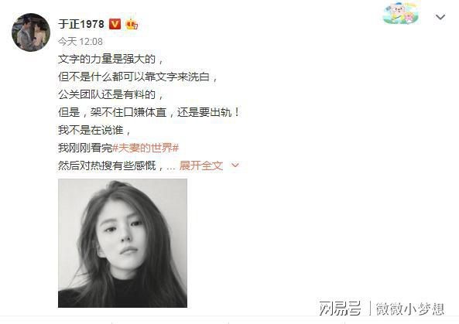The width and height of the screenshot is (459, 324).
Task: Open the #夫妻的世界# hashtag topic
Action: click(x=146, y=148)
